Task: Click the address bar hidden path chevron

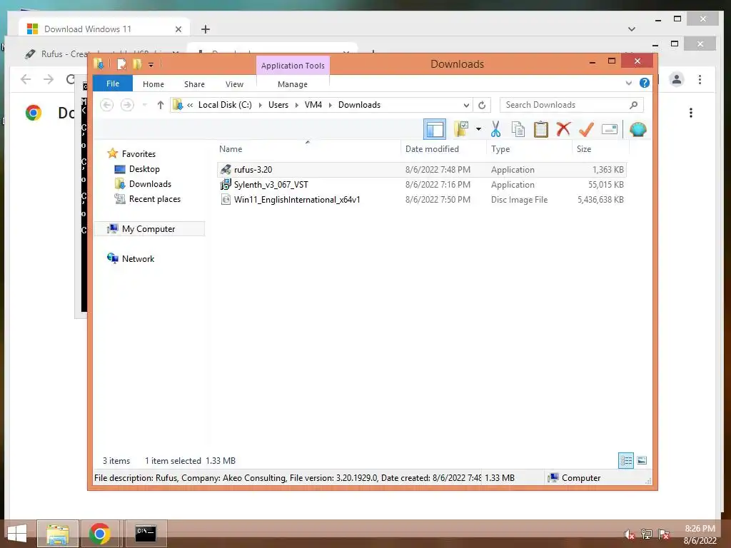Action: point(190,106)
